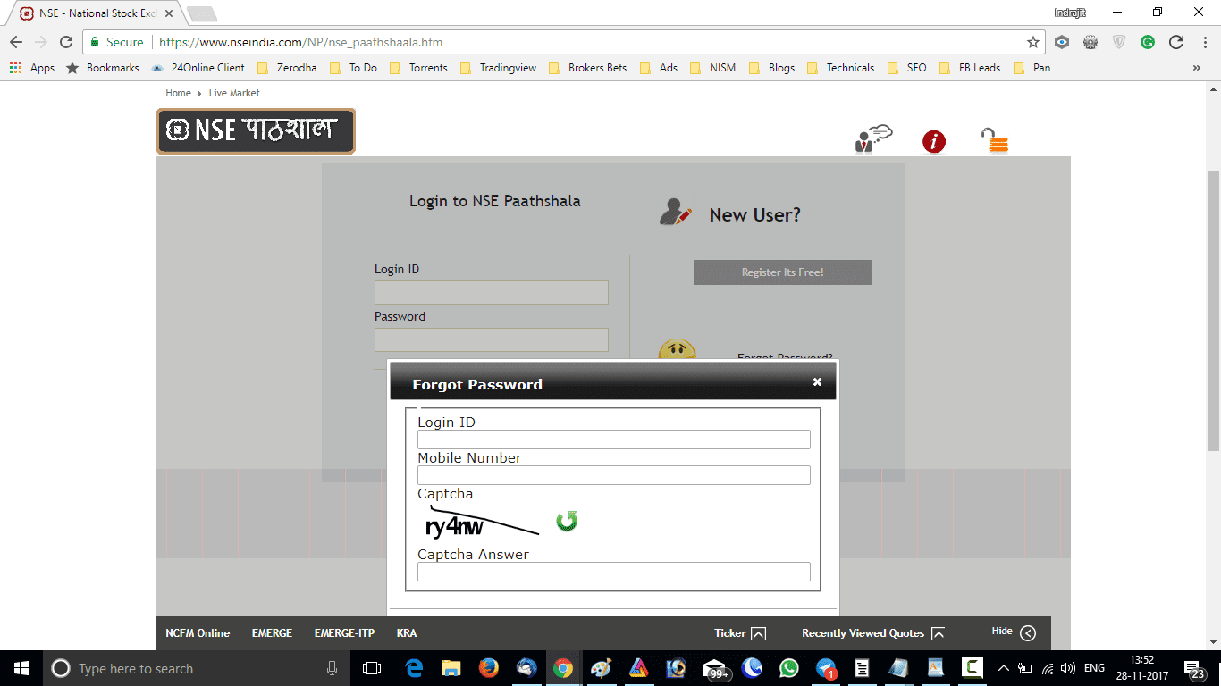Image resolution: width=1221 pixels, height=686 pixels.
Task: Close the Forgot Password dialog
Action: 817,381
